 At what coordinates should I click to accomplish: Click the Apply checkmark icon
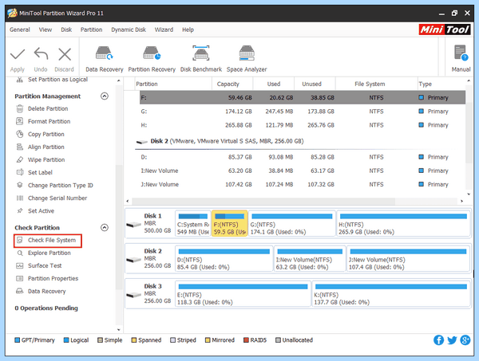tap(18, 54)
